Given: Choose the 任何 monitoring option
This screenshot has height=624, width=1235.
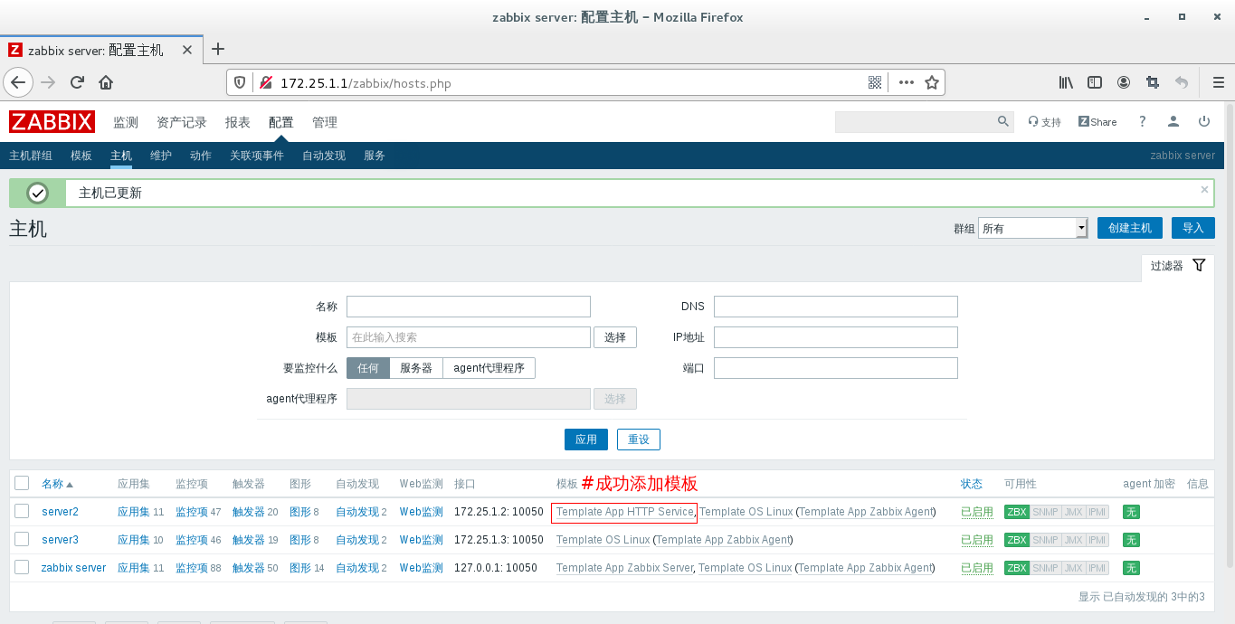Looking at the screenshot, I should coord(368,368).
